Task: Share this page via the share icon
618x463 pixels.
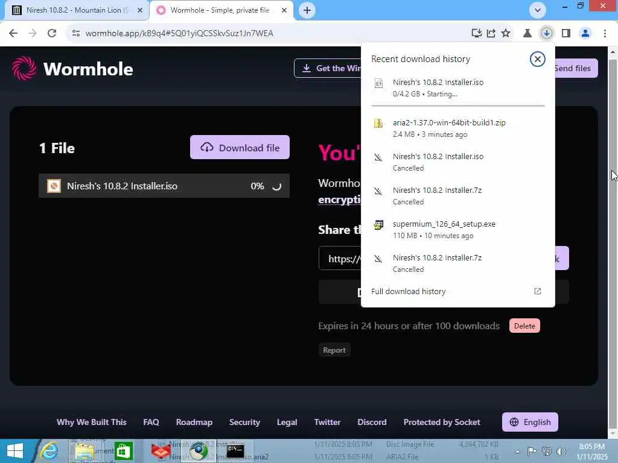Action: click(491, 33)
